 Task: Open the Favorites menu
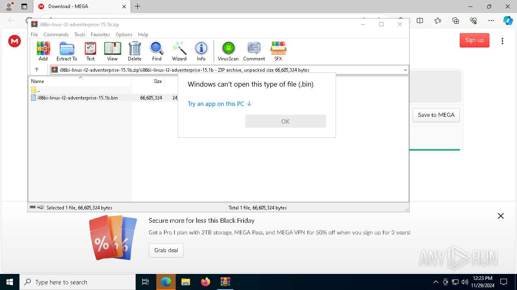point(100,35)
